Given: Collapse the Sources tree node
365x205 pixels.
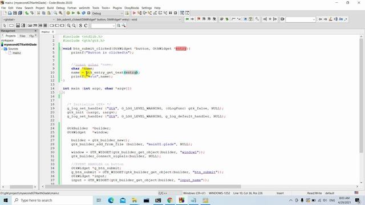Looking at the screenshot, I should 2,49.
